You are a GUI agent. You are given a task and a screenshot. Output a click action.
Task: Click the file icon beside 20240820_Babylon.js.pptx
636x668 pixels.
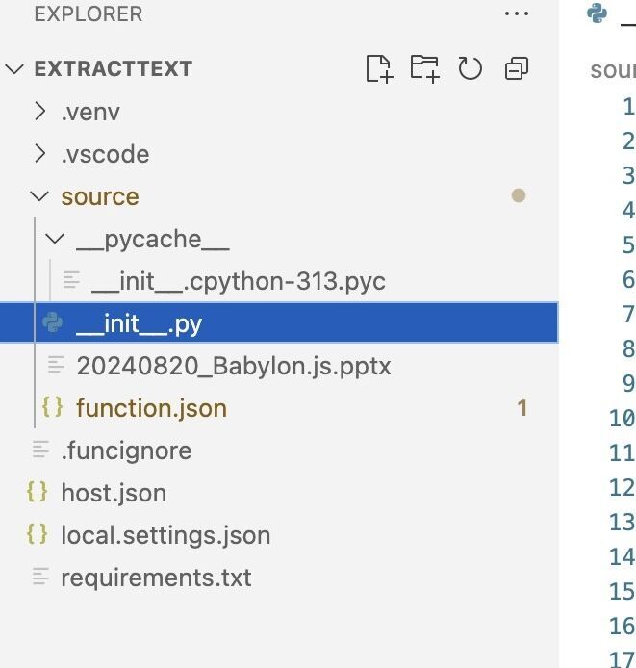tap(56, 365)
